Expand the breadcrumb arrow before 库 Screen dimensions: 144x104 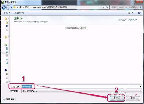(17, 7)
